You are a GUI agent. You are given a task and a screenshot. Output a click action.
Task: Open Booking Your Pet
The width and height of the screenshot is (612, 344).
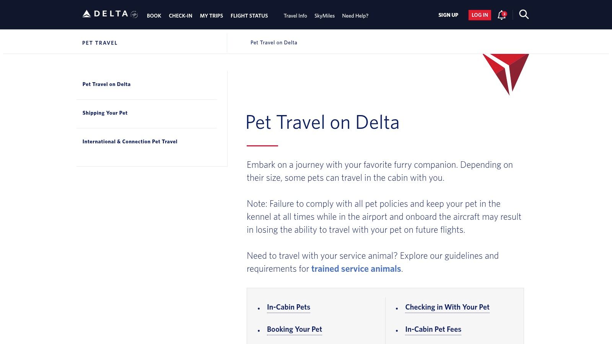[x=295, y=329]
